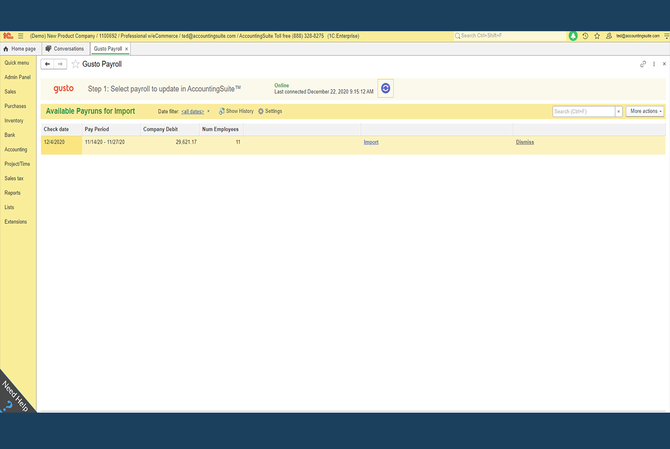Open Admin Panel in sidebar
Viewport: 670px width, 449px height.
(x=17, y=77)
